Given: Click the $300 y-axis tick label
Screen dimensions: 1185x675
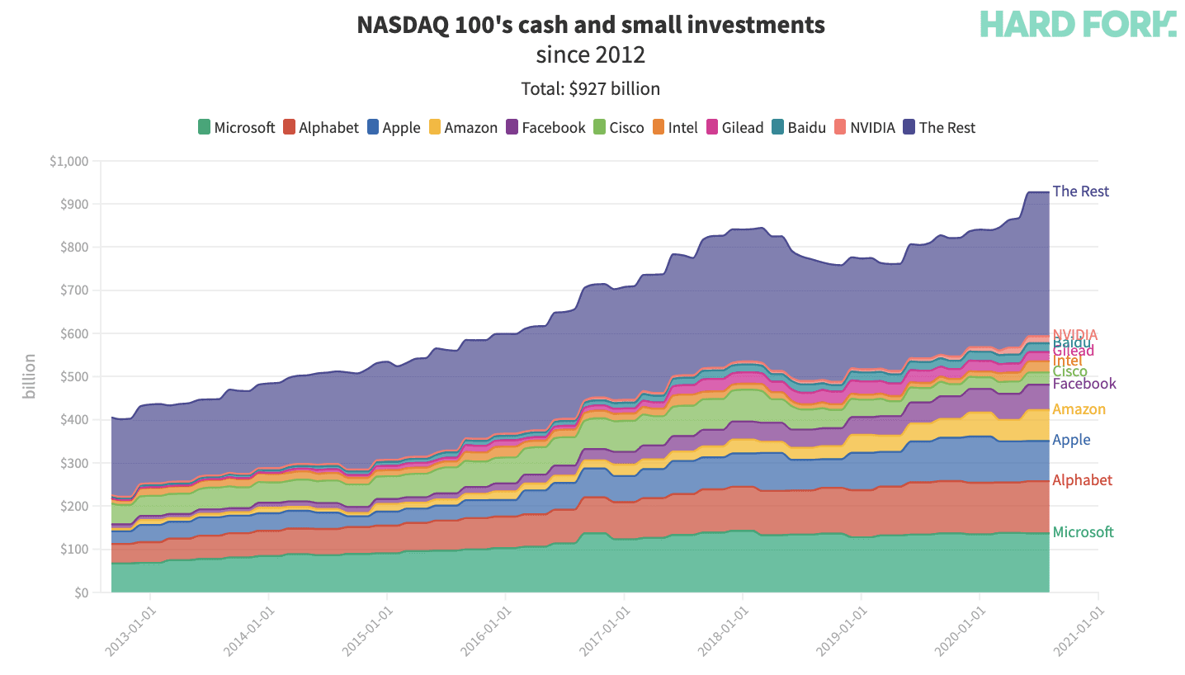Looking at the screenshot, I should [73, 463].
